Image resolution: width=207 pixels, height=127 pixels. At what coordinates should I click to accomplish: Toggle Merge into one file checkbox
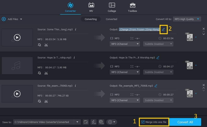pos(143,122)
